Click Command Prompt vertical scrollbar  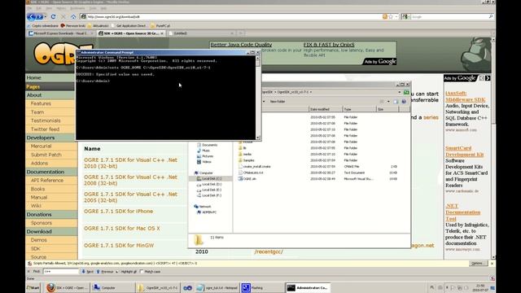coord(258,98)
